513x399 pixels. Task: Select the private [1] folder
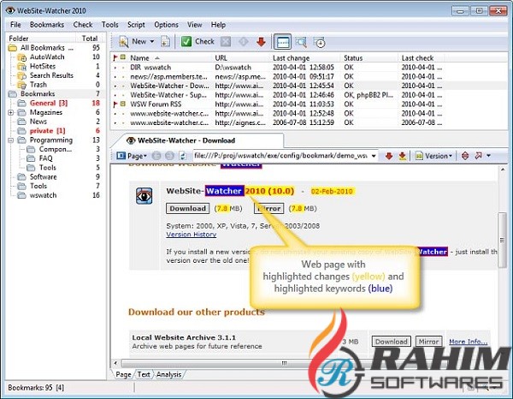pos(47,131)
